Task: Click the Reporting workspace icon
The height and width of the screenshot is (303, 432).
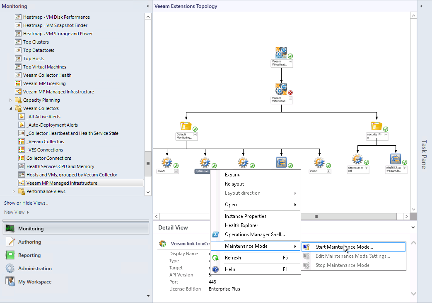Action: (10, 255)
